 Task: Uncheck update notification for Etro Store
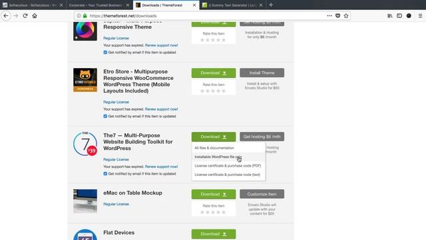point(105,116)
